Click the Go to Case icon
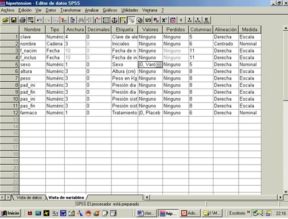The image size is (288, 219). click(64, 20)
